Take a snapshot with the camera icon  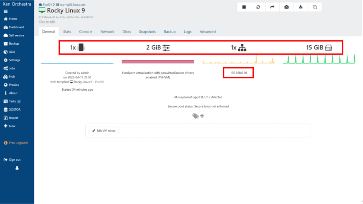point(286,7)
